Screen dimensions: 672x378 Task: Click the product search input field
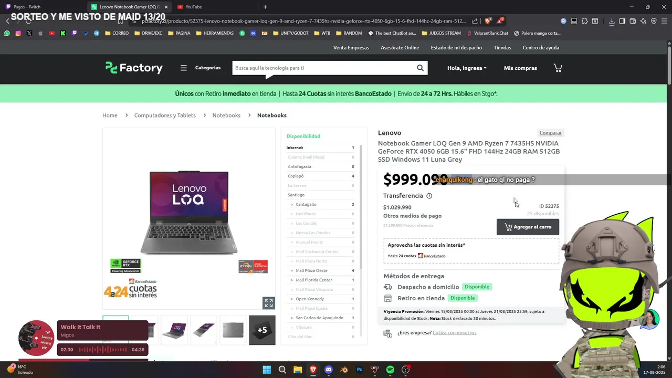coord(323,68)
